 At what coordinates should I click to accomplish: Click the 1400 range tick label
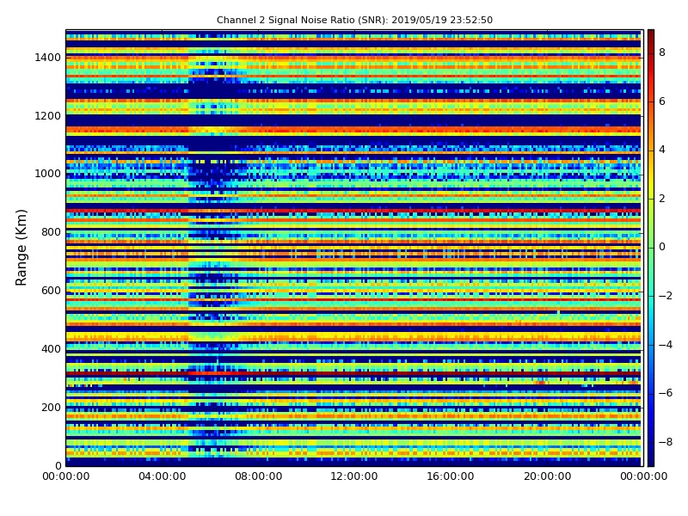48,58
